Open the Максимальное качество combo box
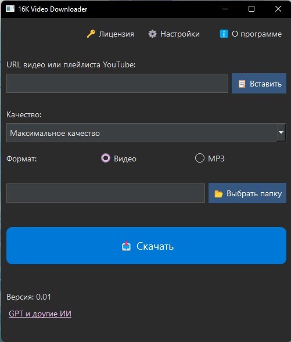Image resolution: width=291 pixels, height=342 pixels. (146, 132)
